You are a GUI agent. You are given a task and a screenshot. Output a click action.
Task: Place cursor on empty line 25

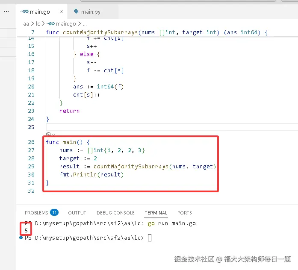[172, 127]
